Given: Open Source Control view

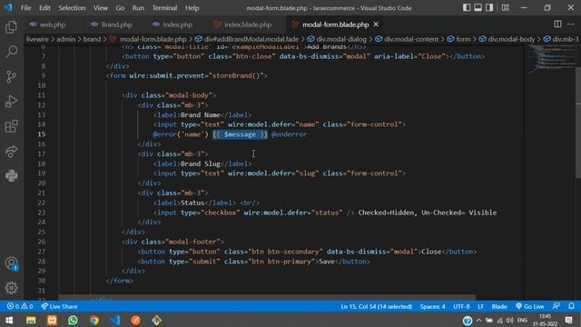Looking at the screenshot, I should (x=12, y=76).
